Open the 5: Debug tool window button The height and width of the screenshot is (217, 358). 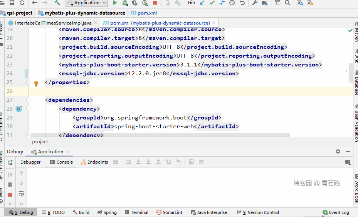click(21, 212)
